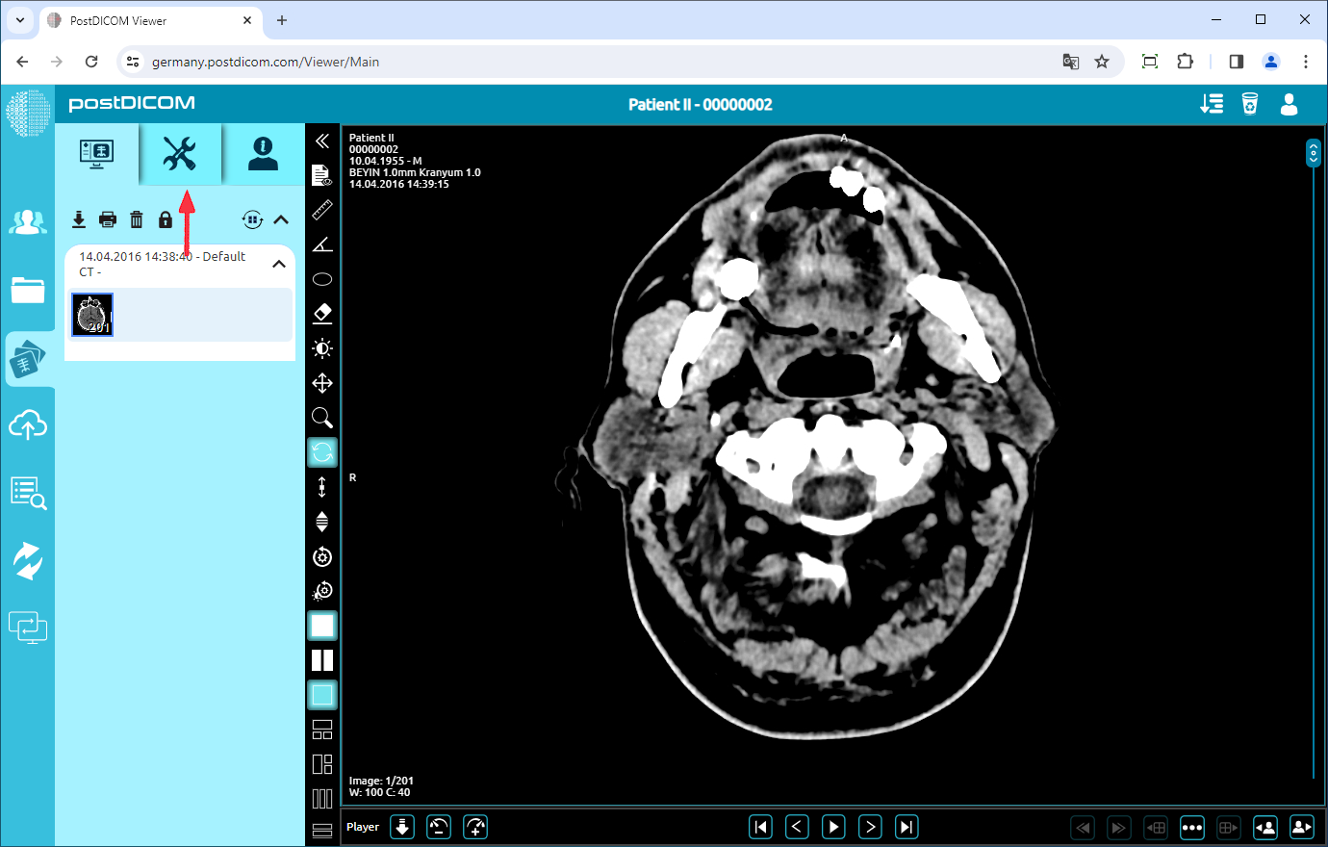Choose the ellipse ROI tool
The width and height of the screenshot is (1328, 847).
(x=322, y=279)
